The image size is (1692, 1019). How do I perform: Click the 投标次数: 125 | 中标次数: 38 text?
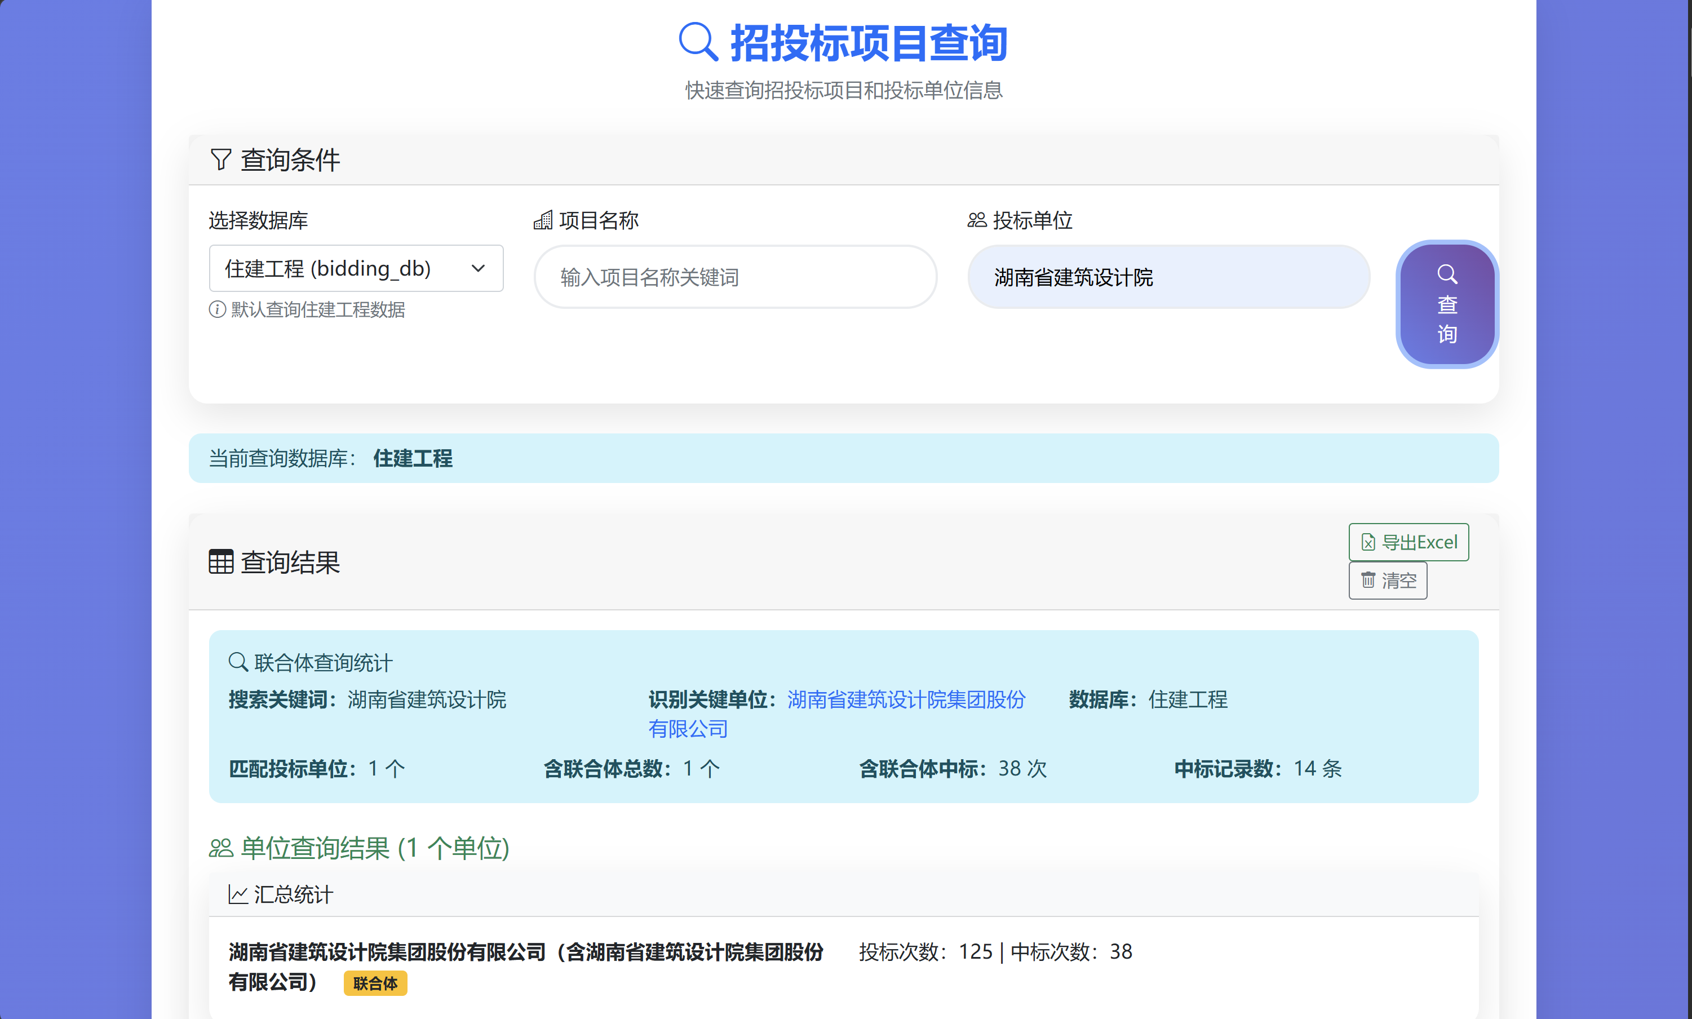click(996, 952)
